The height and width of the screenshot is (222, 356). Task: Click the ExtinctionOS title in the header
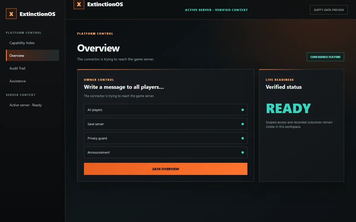click(x=105, y=4)
